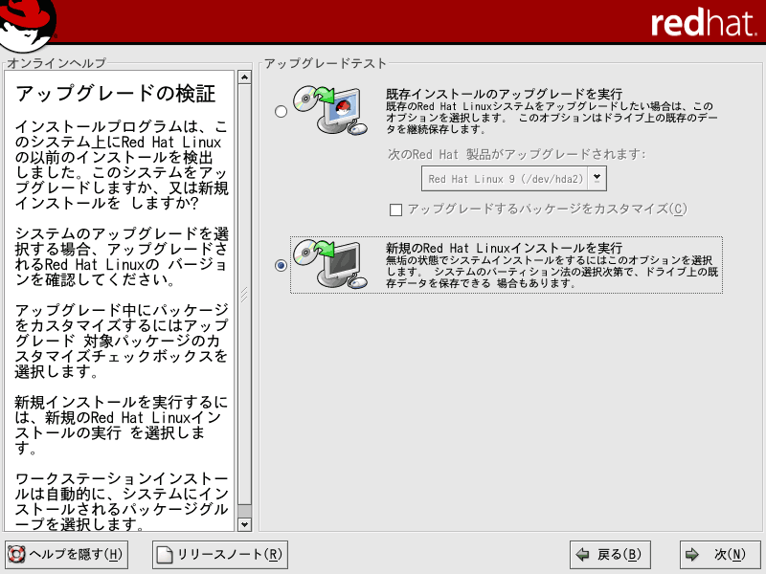Click the help panel vertical scrollbar track
The width and height of the screenshot is (766, 574).
[x=244, y=300]
